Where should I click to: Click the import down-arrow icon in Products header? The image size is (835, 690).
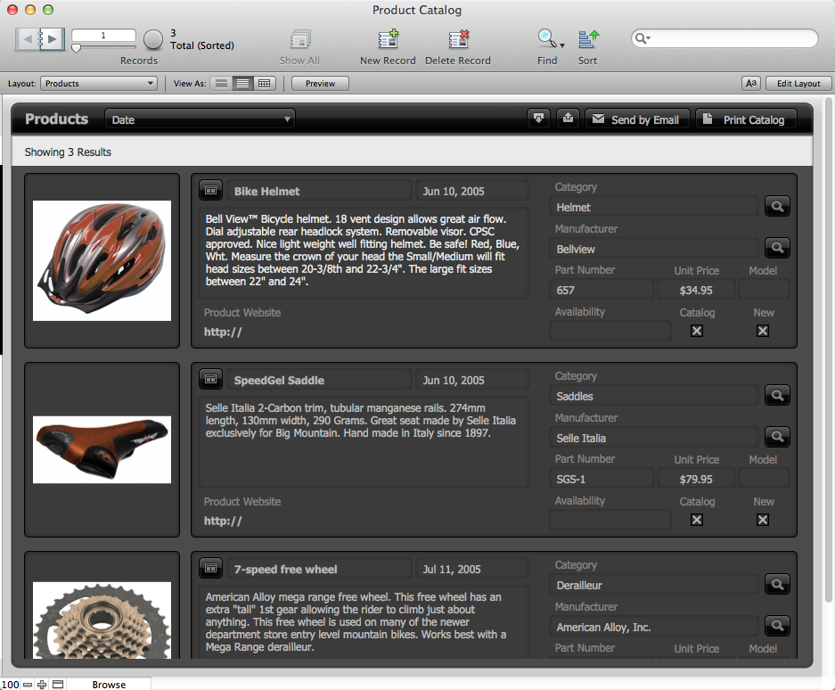[538, 119]
